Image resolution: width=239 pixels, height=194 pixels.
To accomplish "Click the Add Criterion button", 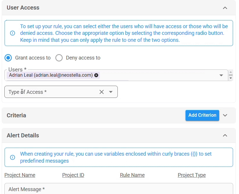I will [x=202, y=115].
